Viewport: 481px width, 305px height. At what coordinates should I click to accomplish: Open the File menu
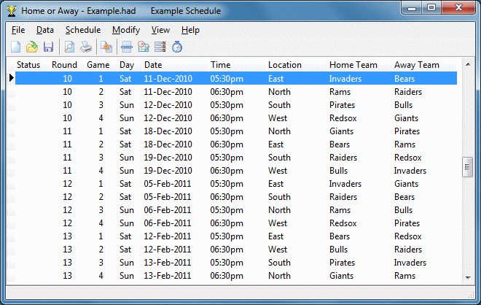coord(18,30)
